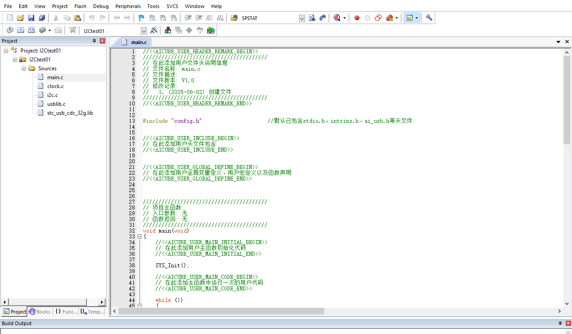Download to flash with the LOAD icon

tap(73, 30)
